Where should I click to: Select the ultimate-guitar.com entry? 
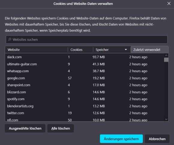tap(85, 64)
